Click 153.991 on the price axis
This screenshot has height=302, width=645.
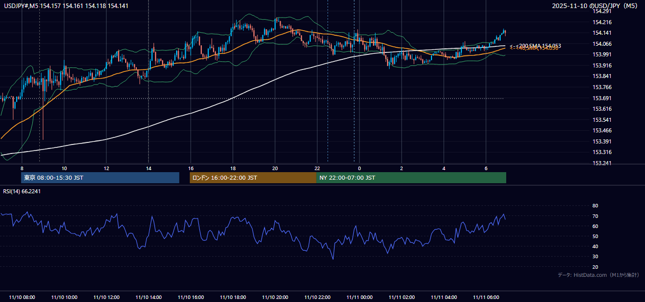(603, 54)
